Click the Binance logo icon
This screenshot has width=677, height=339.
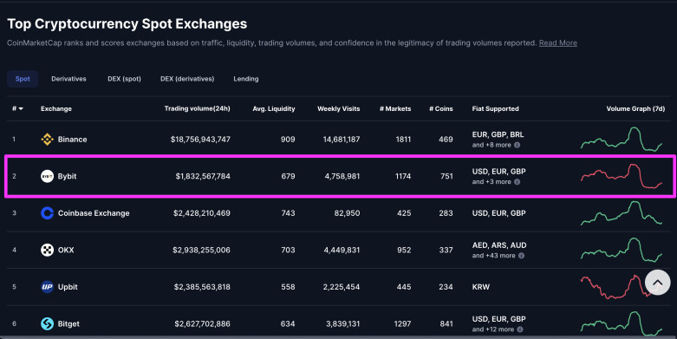[47, 140]
